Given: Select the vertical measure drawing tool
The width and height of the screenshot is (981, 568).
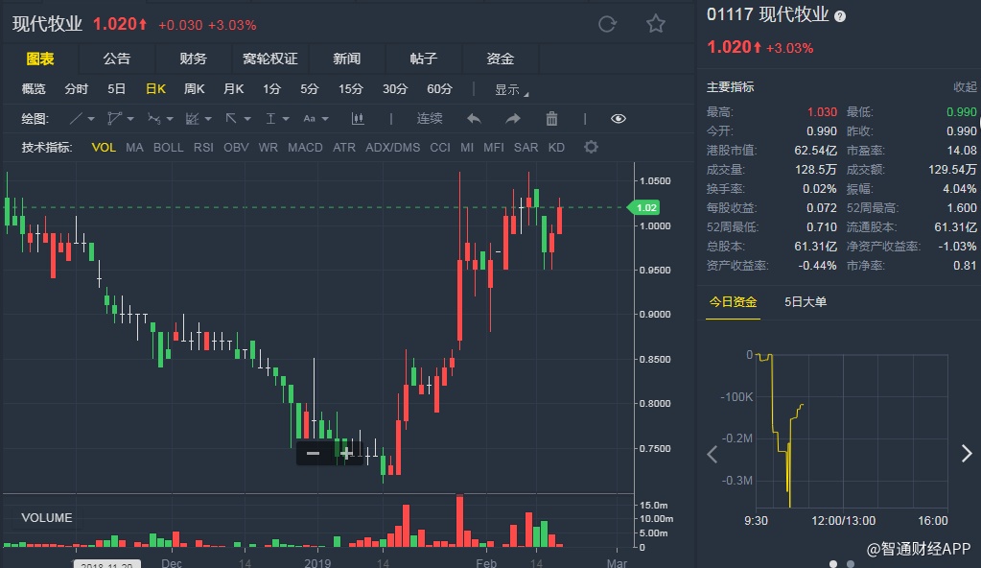Looking at the screenshot, I should pyautogui.click(x=270, y=118).
